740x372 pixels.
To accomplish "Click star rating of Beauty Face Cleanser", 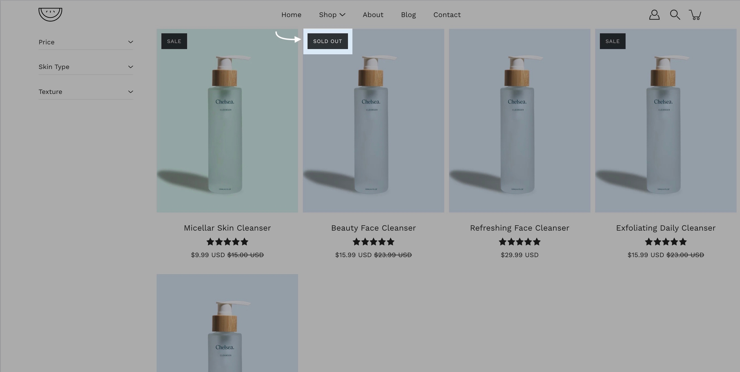I will (x=374, y=242).
